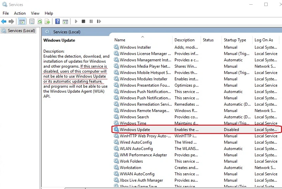This screenshot has width=282, height=189.
Task: Restart service with the restart icon
Action: [99, 21]
